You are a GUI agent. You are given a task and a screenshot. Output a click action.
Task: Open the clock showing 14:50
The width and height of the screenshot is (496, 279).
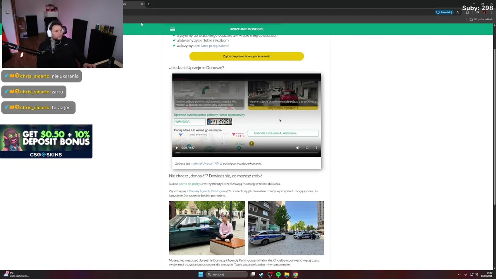pos(486,274)
